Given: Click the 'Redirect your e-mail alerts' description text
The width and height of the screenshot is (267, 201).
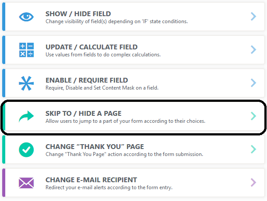Looking at the screenshot, I should pyautogui.click(x=109, y=187).
